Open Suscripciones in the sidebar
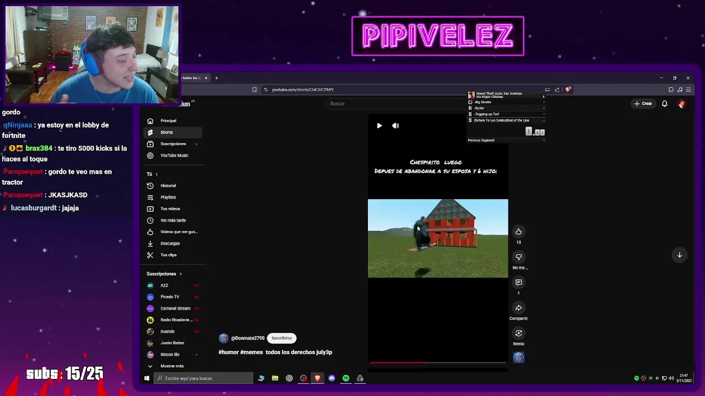This screenshot has width=705, height=396. click(173, 144)
